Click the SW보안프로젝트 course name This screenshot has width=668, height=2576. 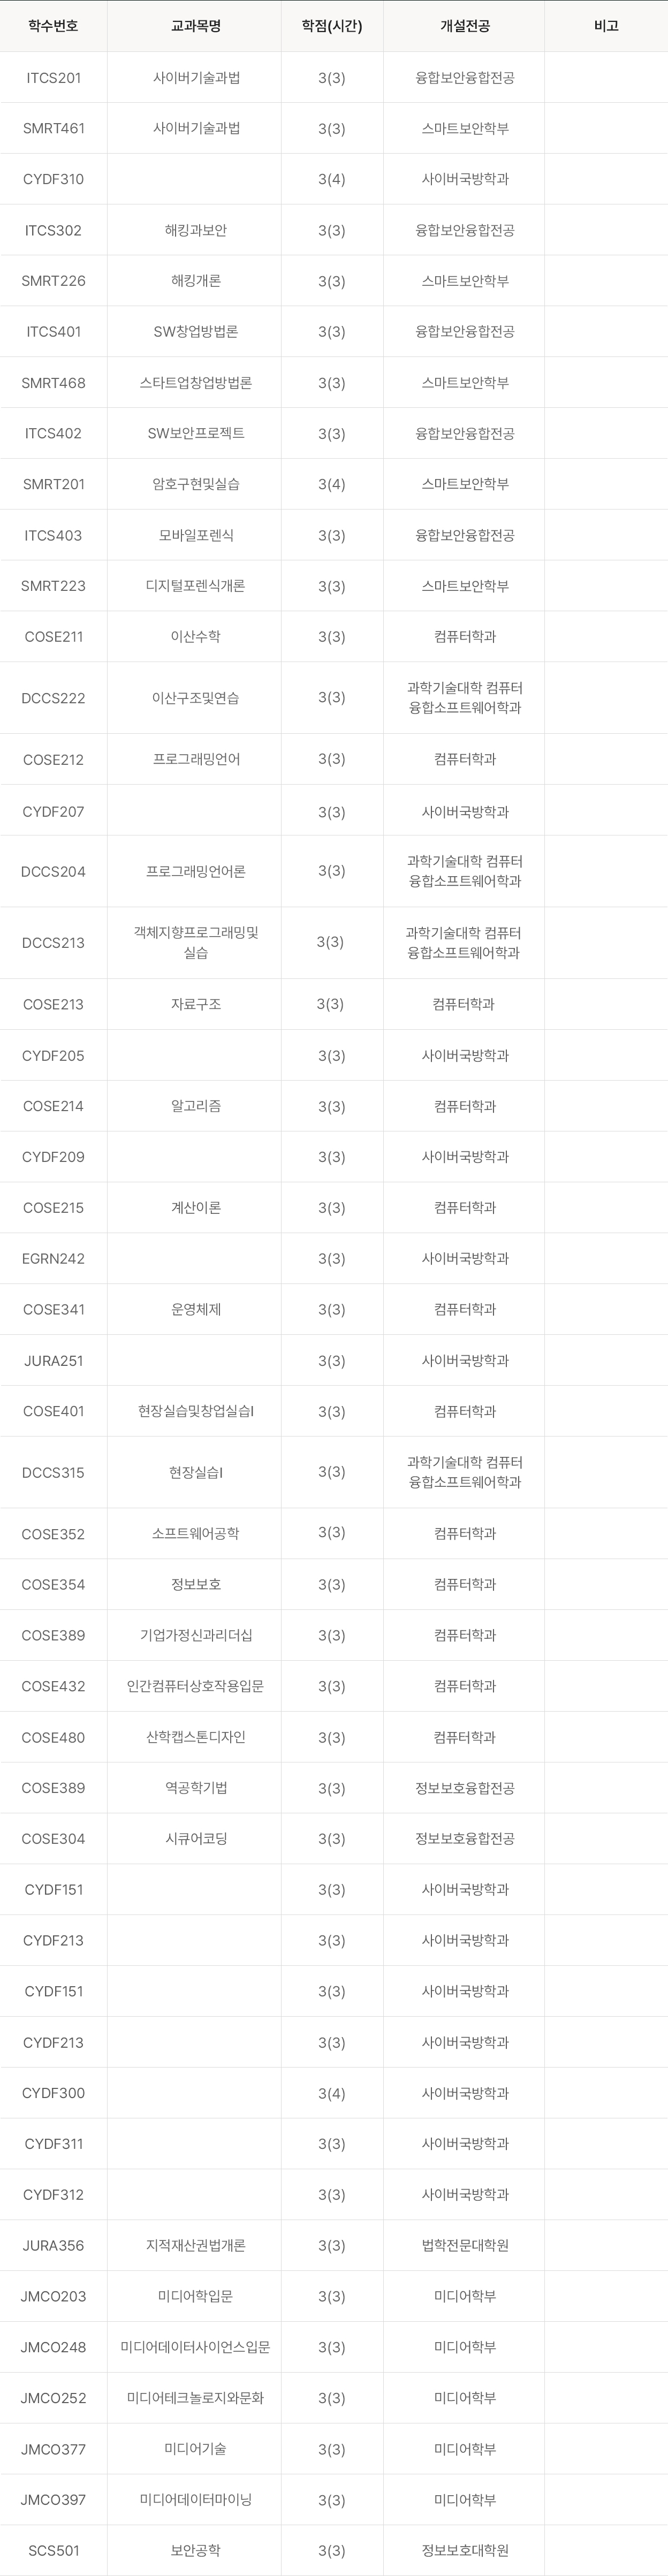196,433
